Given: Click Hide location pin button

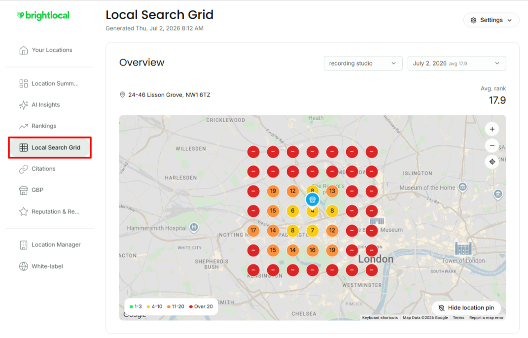Looking at the screenshot, I should (466, 308).
